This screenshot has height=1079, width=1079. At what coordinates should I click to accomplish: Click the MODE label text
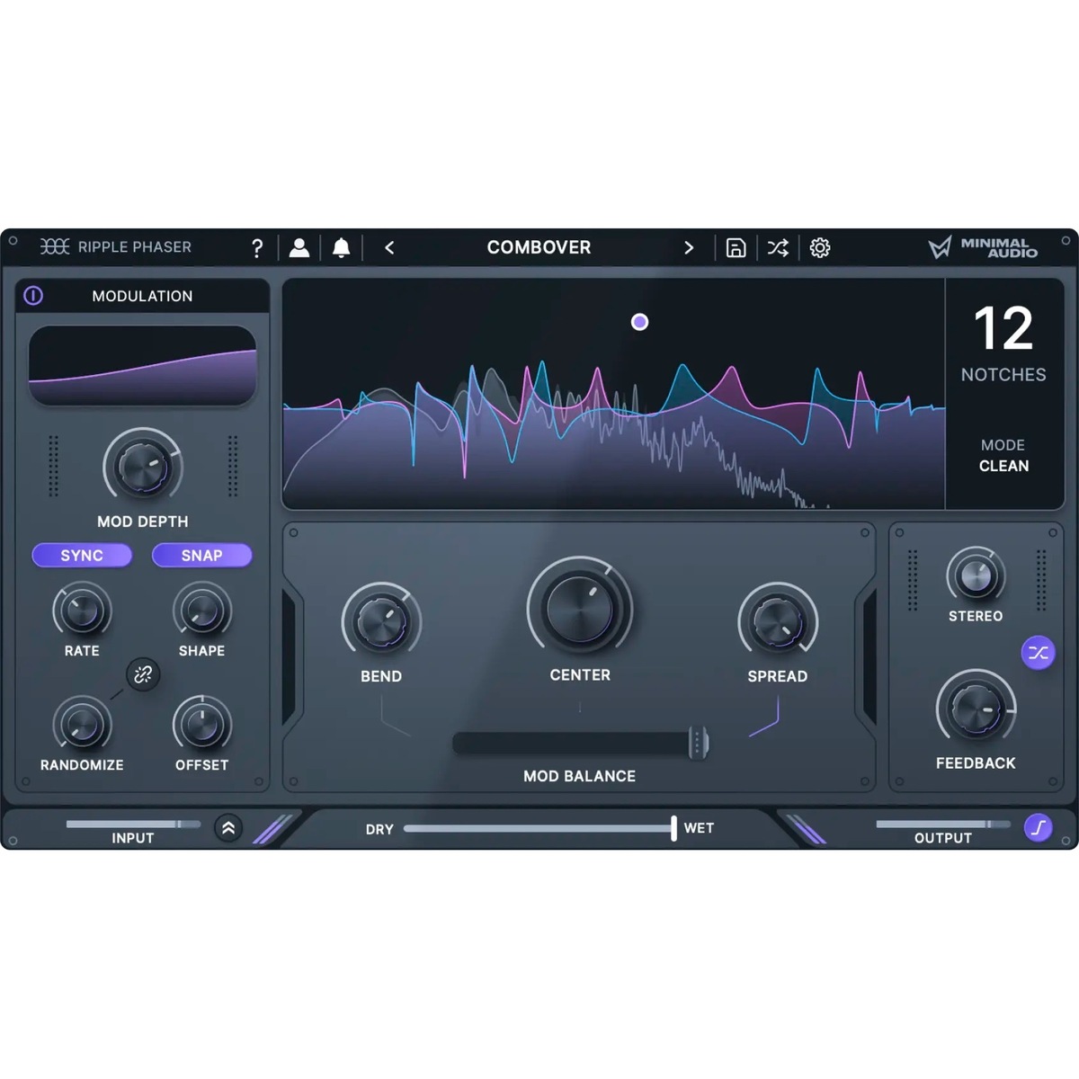pos(1003,445)
